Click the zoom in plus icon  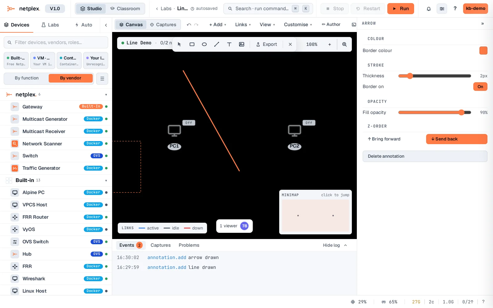pyautogui.click(x=330, y=44)
